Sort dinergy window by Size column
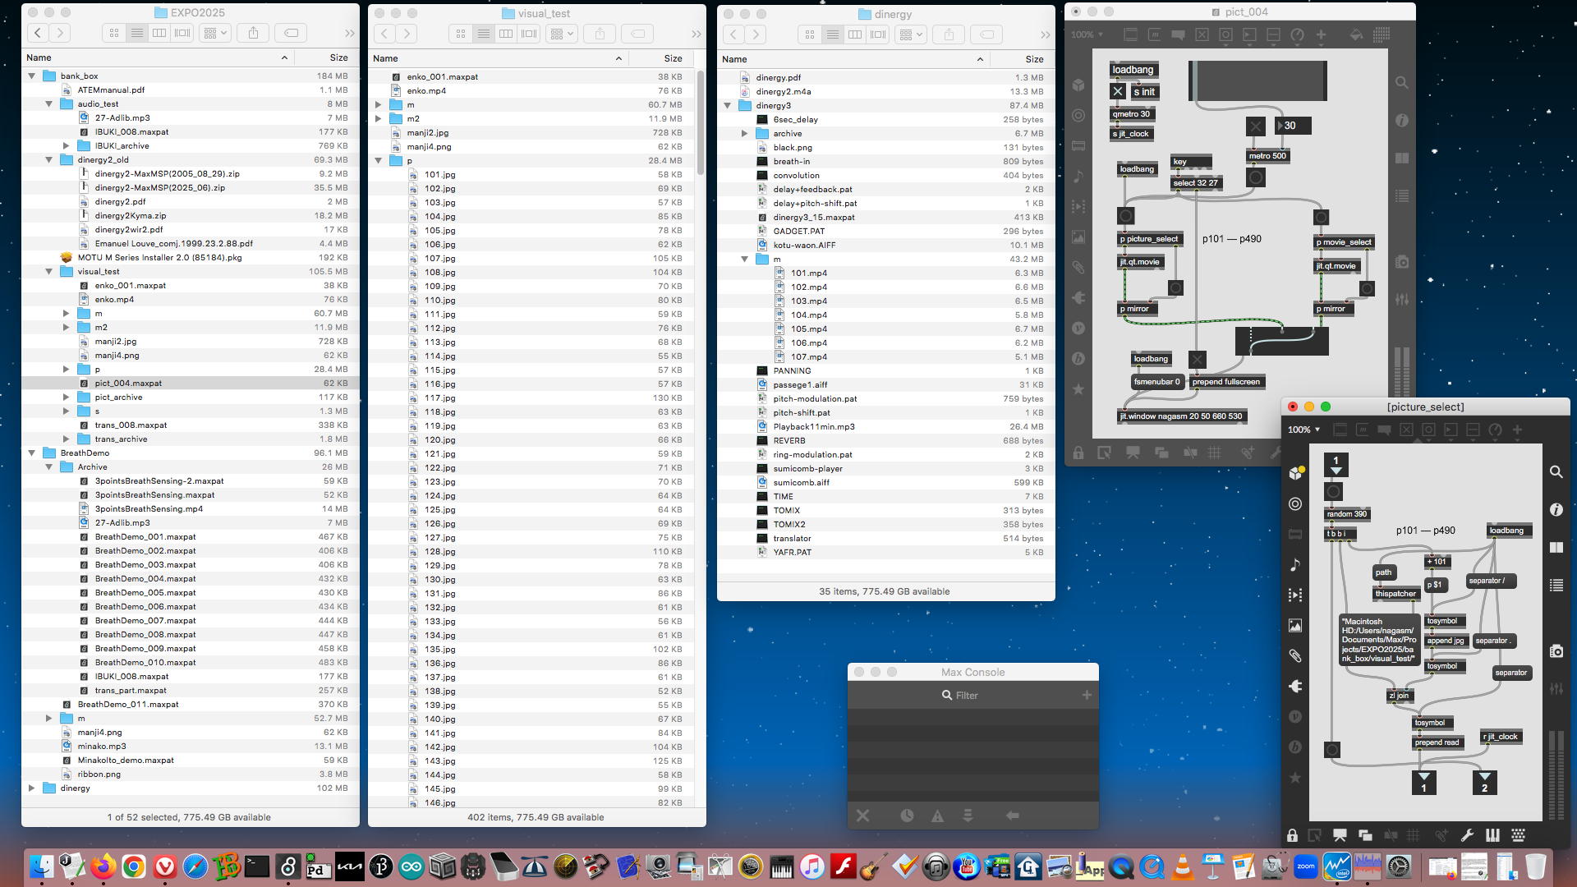1577x887 pixels. click(1033, 59)
